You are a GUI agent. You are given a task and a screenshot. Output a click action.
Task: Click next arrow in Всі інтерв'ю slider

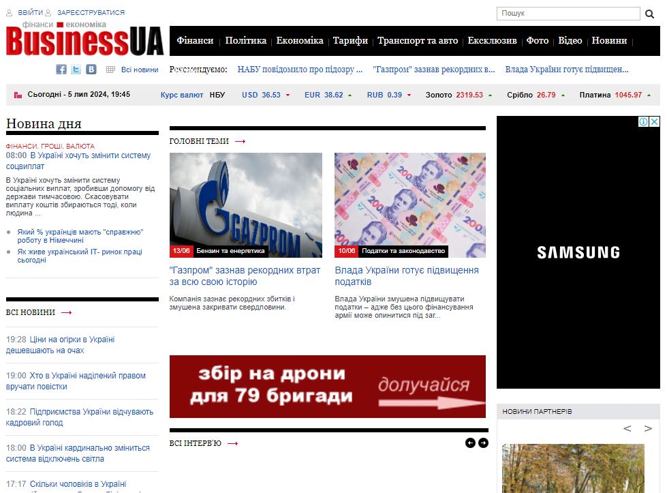pos(483,443)
